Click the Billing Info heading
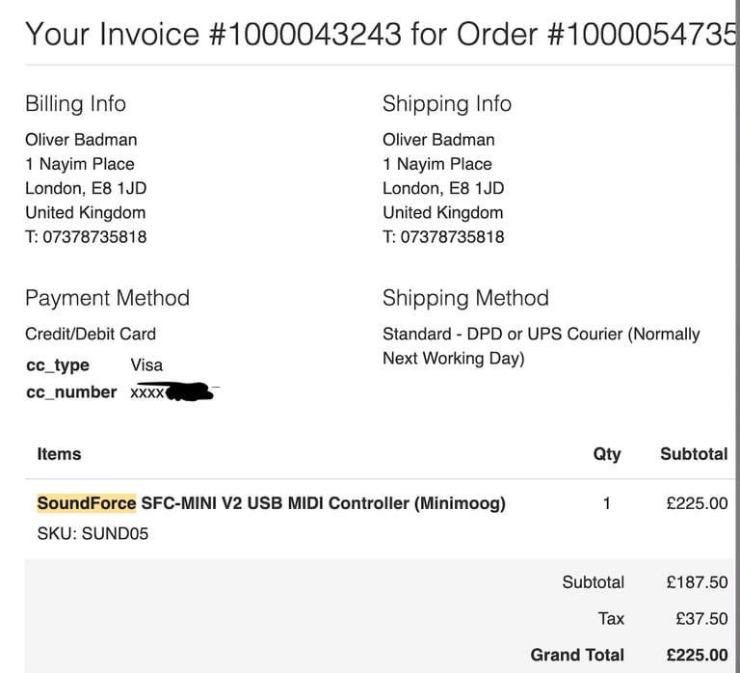Image resolution: width=740 pixels, height=673 pixels. tap(75, 103)
